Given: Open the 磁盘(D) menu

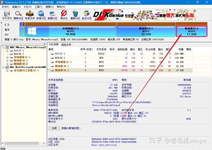Looking at the screenshot, I should pos(16,7).
